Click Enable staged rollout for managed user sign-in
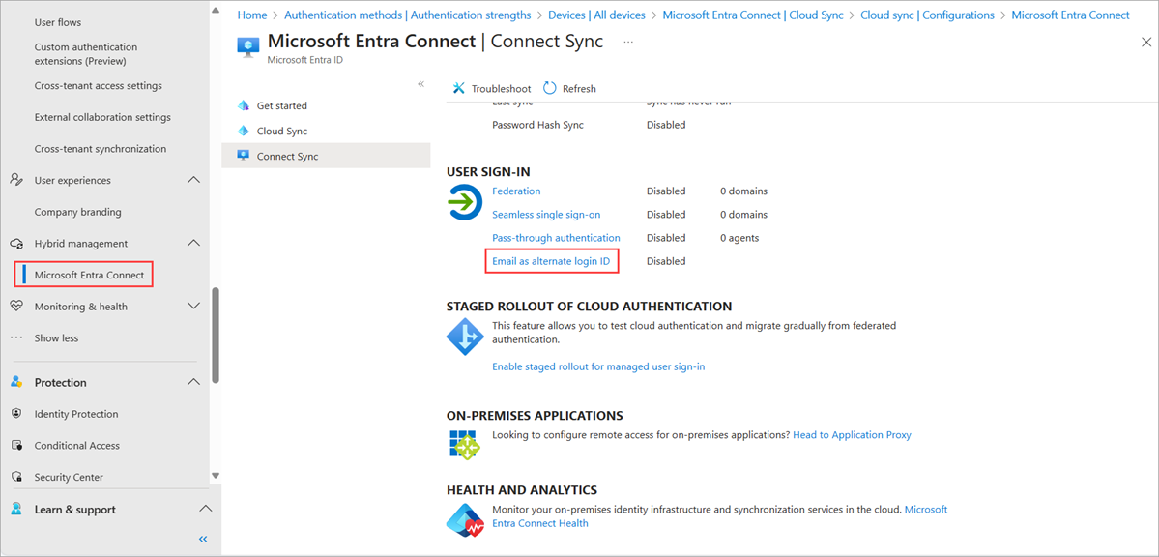 pyautogui.click(x=598, y=366)
